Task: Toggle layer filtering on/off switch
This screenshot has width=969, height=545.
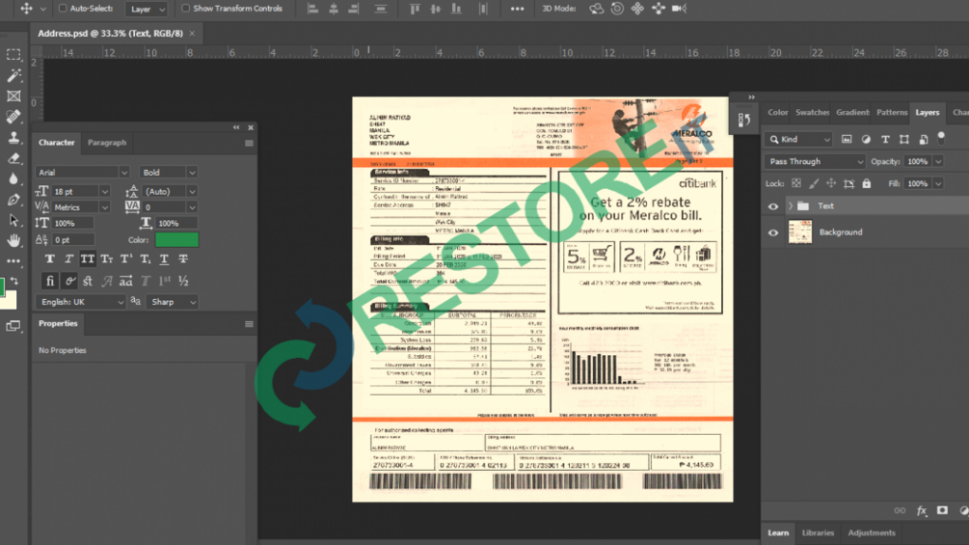Action: click(x=941, y=137)
